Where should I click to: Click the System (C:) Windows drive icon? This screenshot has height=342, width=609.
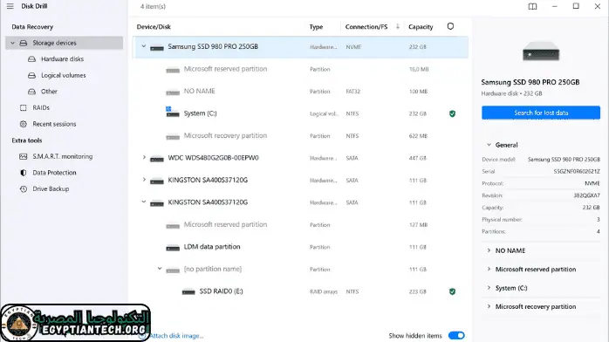[x=172, y=112]
